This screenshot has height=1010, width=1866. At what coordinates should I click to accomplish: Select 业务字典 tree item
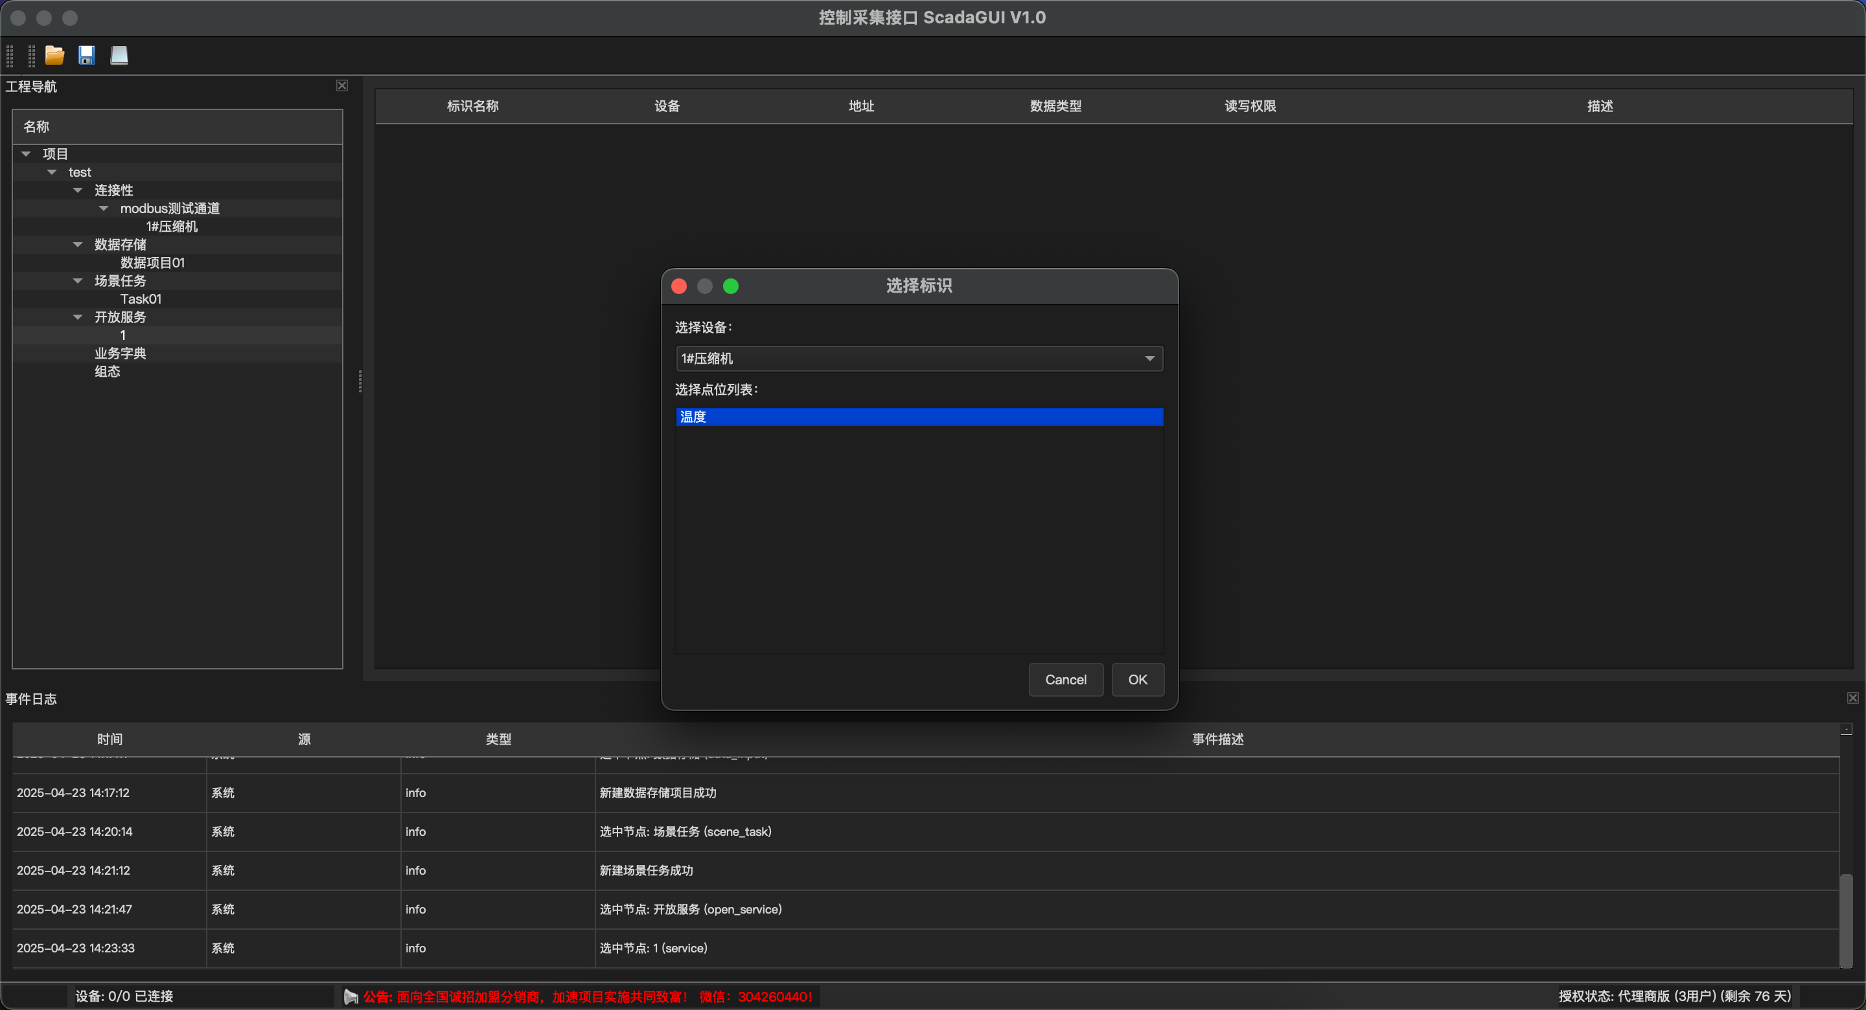point(121,353)
